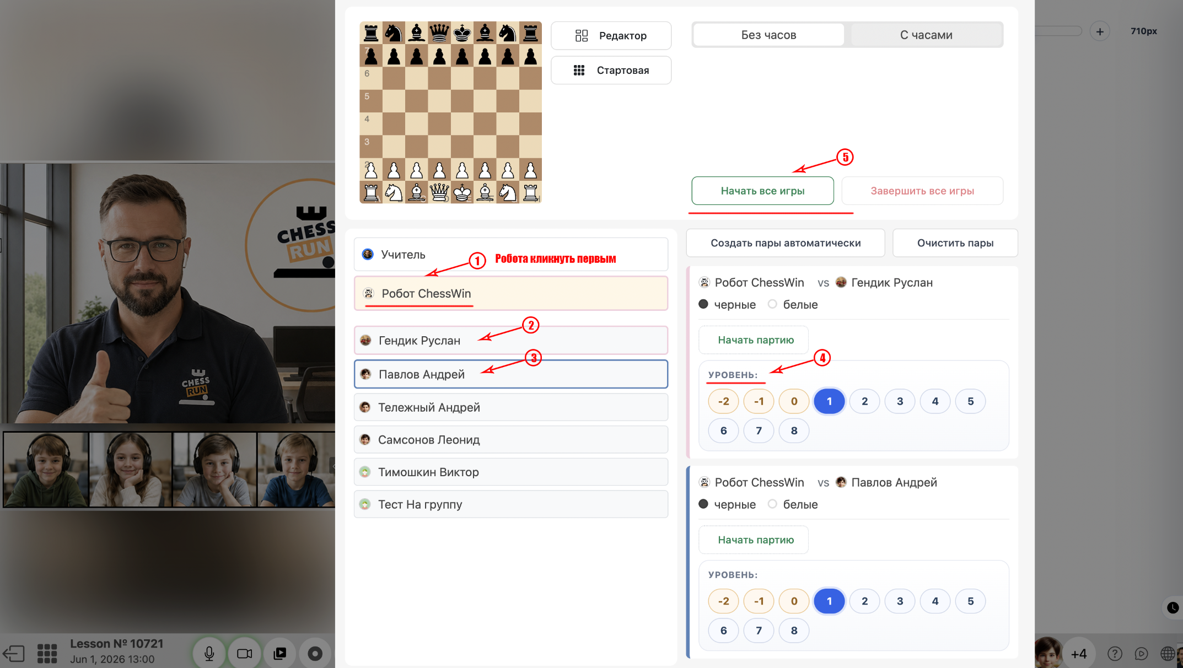Set level 0 for Гендик Руслан pair
The image size is (1183, 668).
[x=794, y=401]
